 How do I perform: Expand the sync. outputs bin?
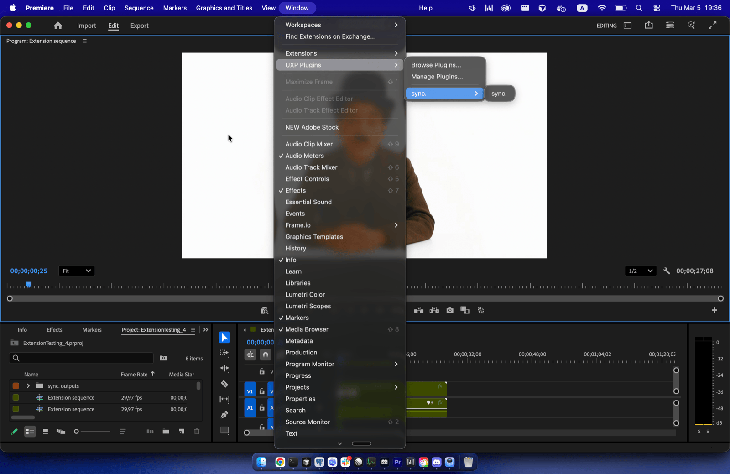coord(28,386)
